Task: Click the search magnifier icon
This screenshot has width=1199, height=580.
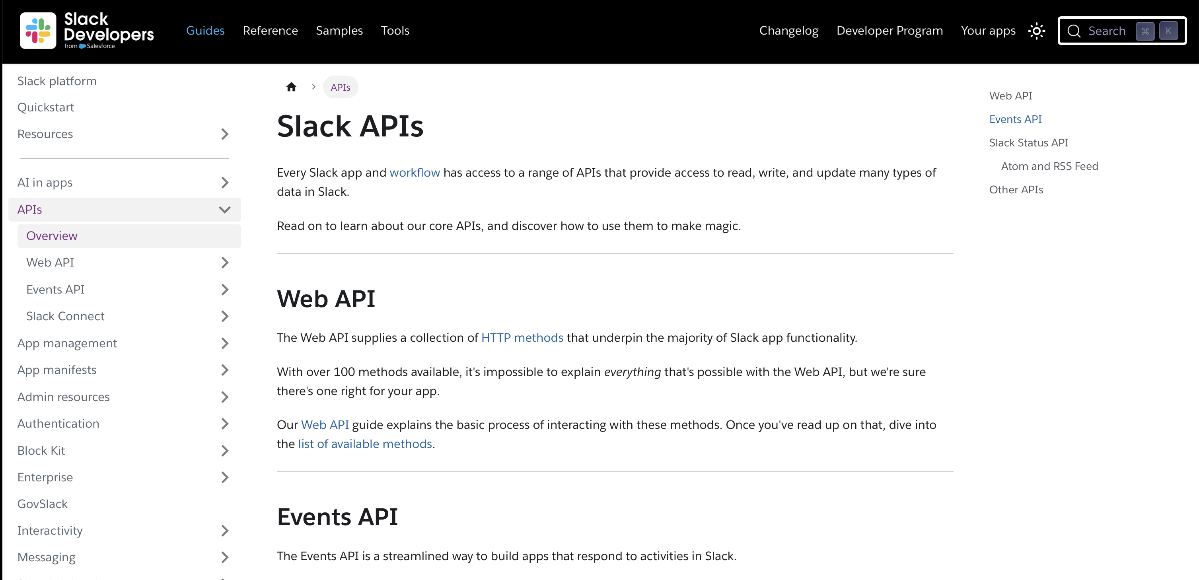Action: pos(1074,31)
